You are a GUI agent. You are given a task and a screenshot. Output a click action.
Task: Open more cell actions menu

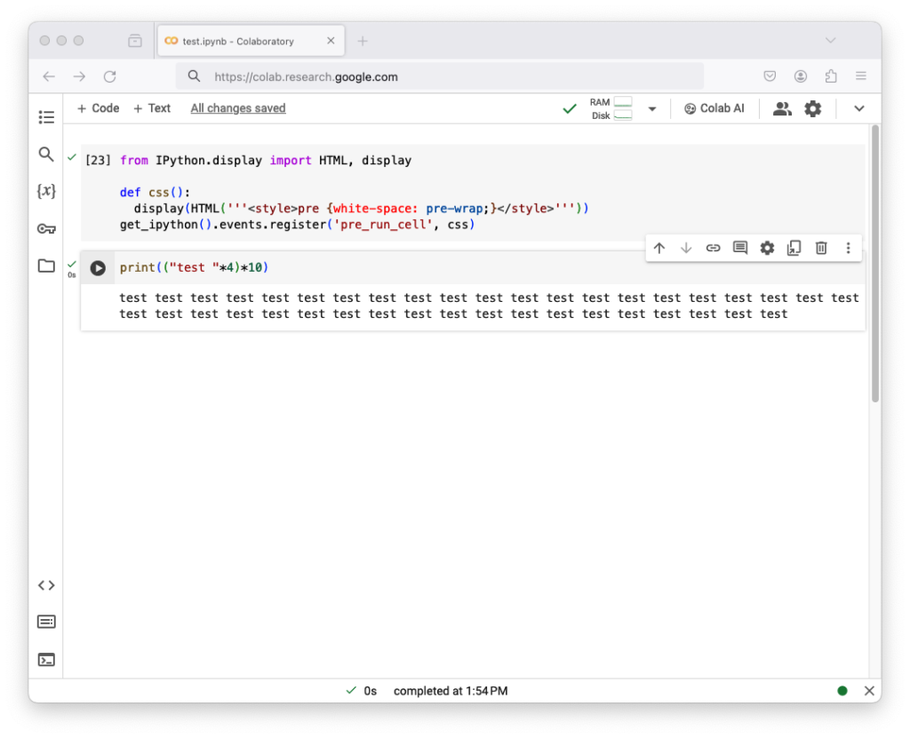tap(848, 249)
